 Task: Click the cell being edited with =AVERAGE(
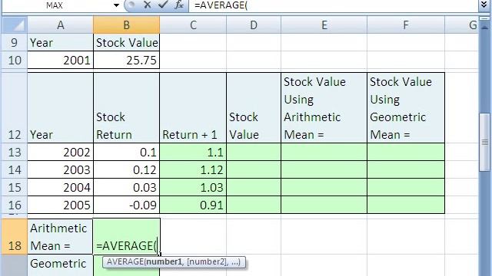[x=126, y=237]
